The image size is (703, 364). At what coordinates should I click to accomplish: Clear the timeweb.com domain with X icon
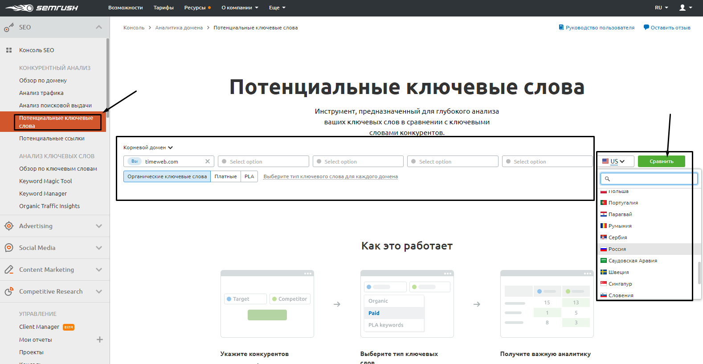coord(208,161)
